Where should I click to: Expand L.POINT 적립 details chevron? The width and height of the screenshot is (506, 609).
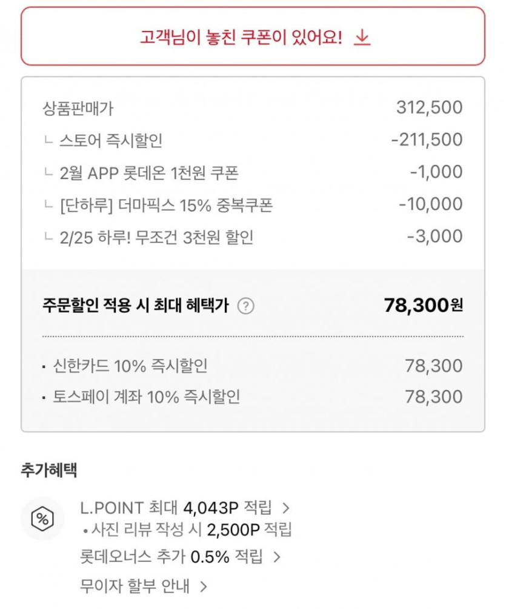(287, 508)
